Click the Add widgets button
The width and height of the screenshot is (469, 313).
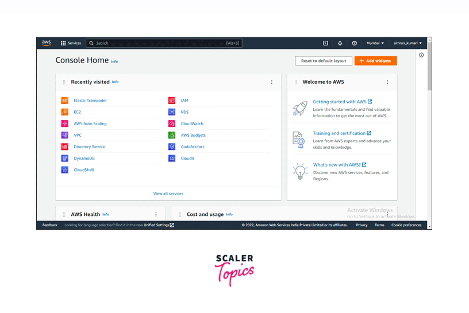(375, 61)
